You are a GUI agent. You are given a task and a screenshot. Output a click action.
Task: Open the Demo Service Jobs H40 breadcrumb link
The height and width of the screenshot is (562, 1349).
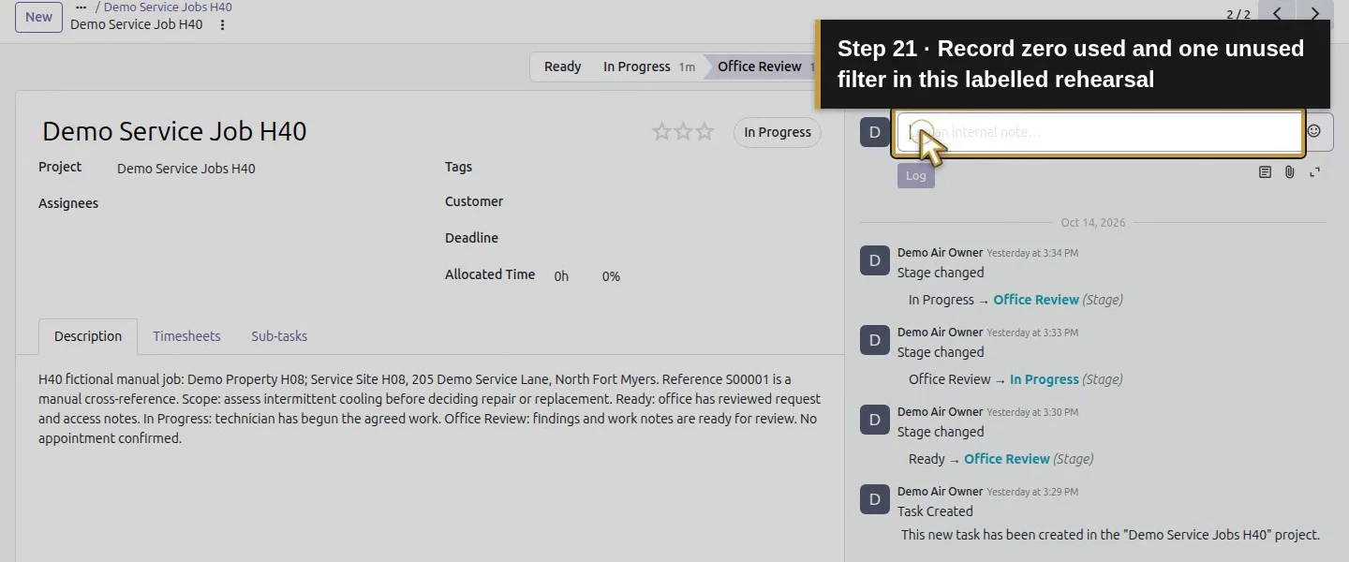tap(168, 7)
